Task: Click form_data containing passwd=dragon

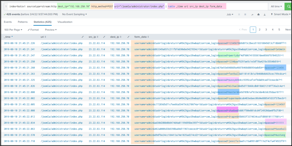Action: [209, 117]
